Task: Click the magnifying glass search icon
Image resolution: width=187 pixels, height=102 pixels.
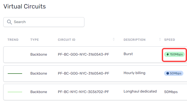Action: tap(10, 22)
